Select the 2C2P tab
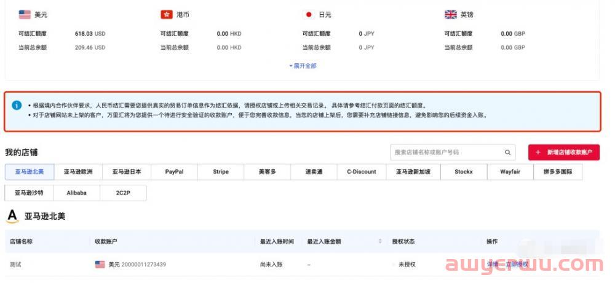This screenshot has height=283, width=615. (x=123, y=193)
